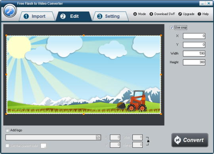Click the top-center orange crop handle
Image resolution: width=214 pixels, height=154 pixels.
click(x=84, y=36)
